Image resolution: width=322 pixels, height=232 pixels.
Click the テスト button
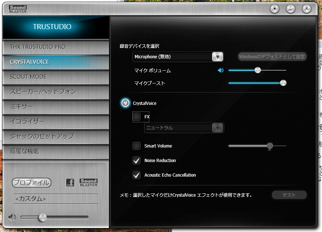[x=289, y=195]
